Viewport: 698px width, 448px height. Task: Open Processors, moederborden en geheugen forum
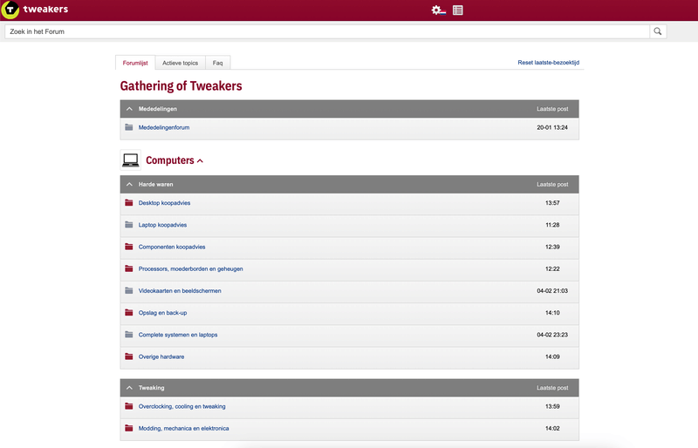(x=190, y=268)
